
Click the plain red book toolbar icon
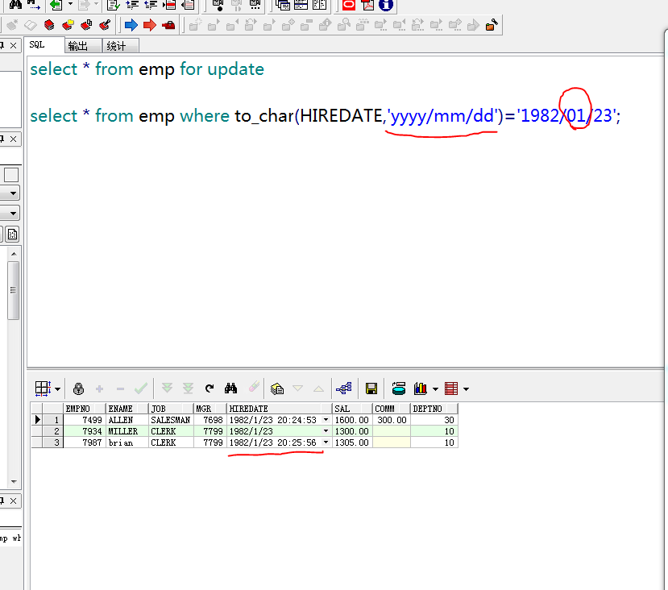point(49,25)
